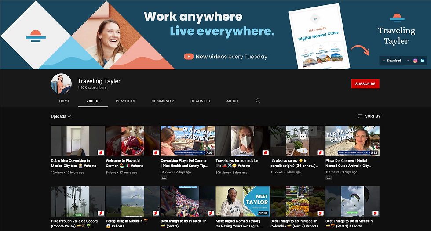This screenshot has height=231, width=431.
Task: Expand the Uploads filter dropdown
Action: pos(61,116)
